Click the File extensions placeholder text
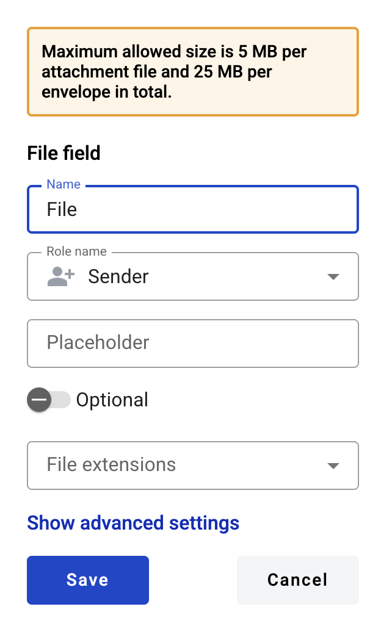Screen dimensions: 381x626 (x=111, y=465)
